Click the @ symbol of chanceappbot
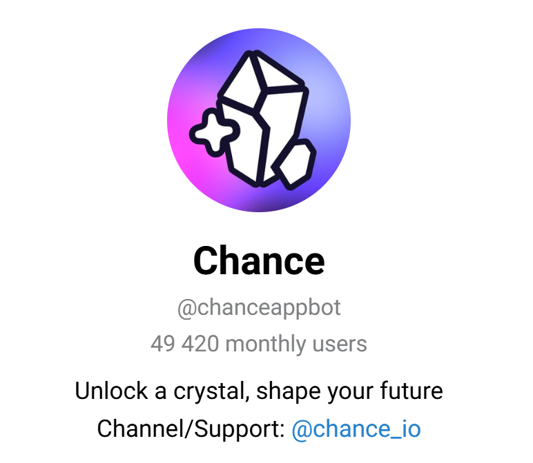The width and height of the screenshot is (533, 463). [186, 309]
